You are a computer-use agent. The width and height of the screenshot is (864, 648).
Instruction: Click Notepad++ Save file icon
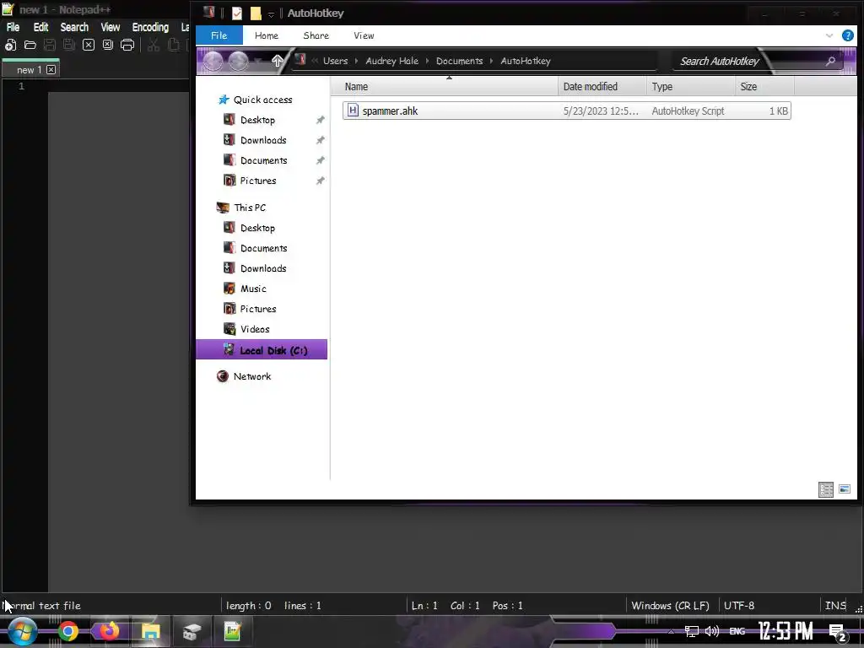click(50, 46)
